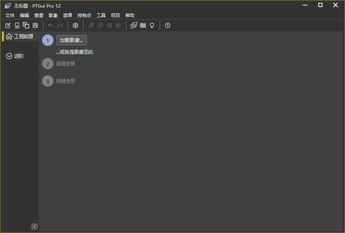
Task: Open the 工具 menu
Action: click(x=101, y=15)
